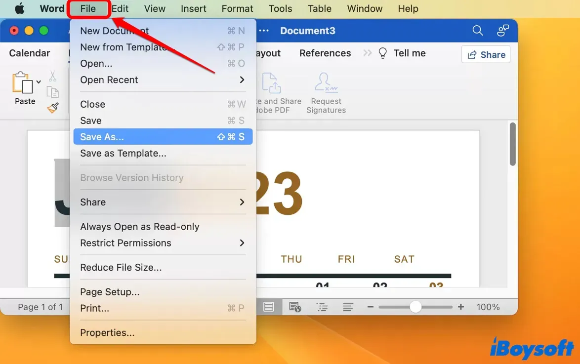Open the Window menu
The image size is (580, 364).
click(365, 8)
